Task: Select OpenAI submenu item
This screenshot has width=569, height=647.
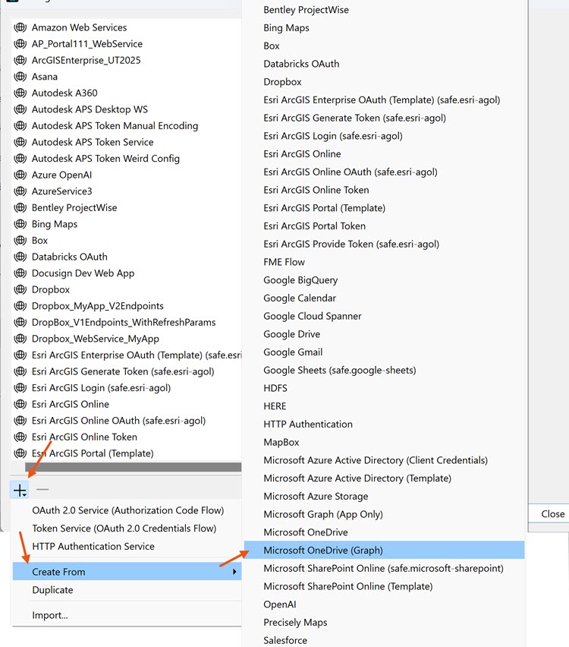Action: click(279, 604)
